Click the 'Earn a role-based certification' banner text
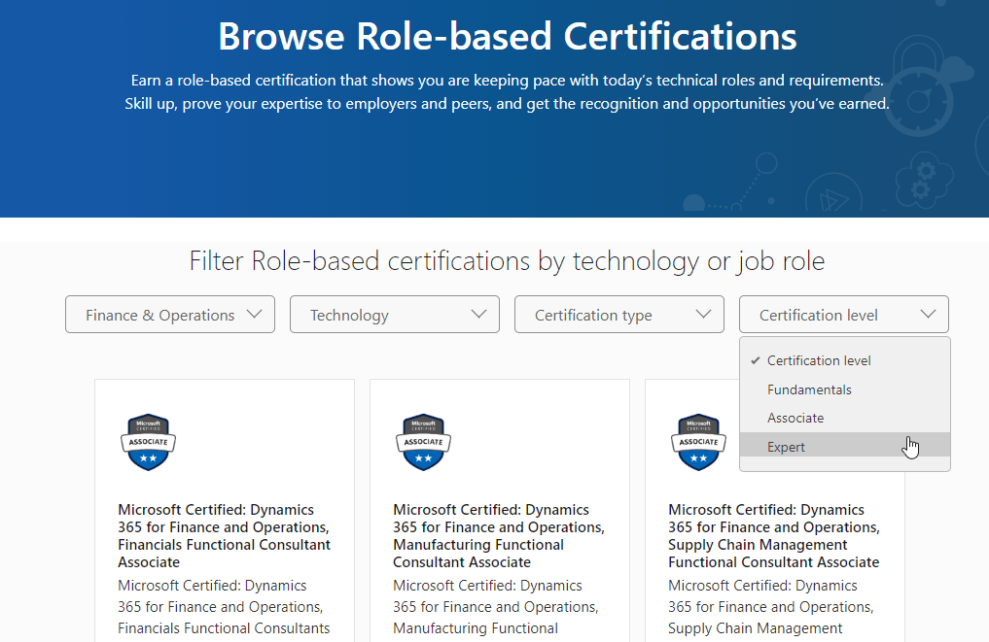Viewport: 989px width, 642px height. tap(507, 92)
